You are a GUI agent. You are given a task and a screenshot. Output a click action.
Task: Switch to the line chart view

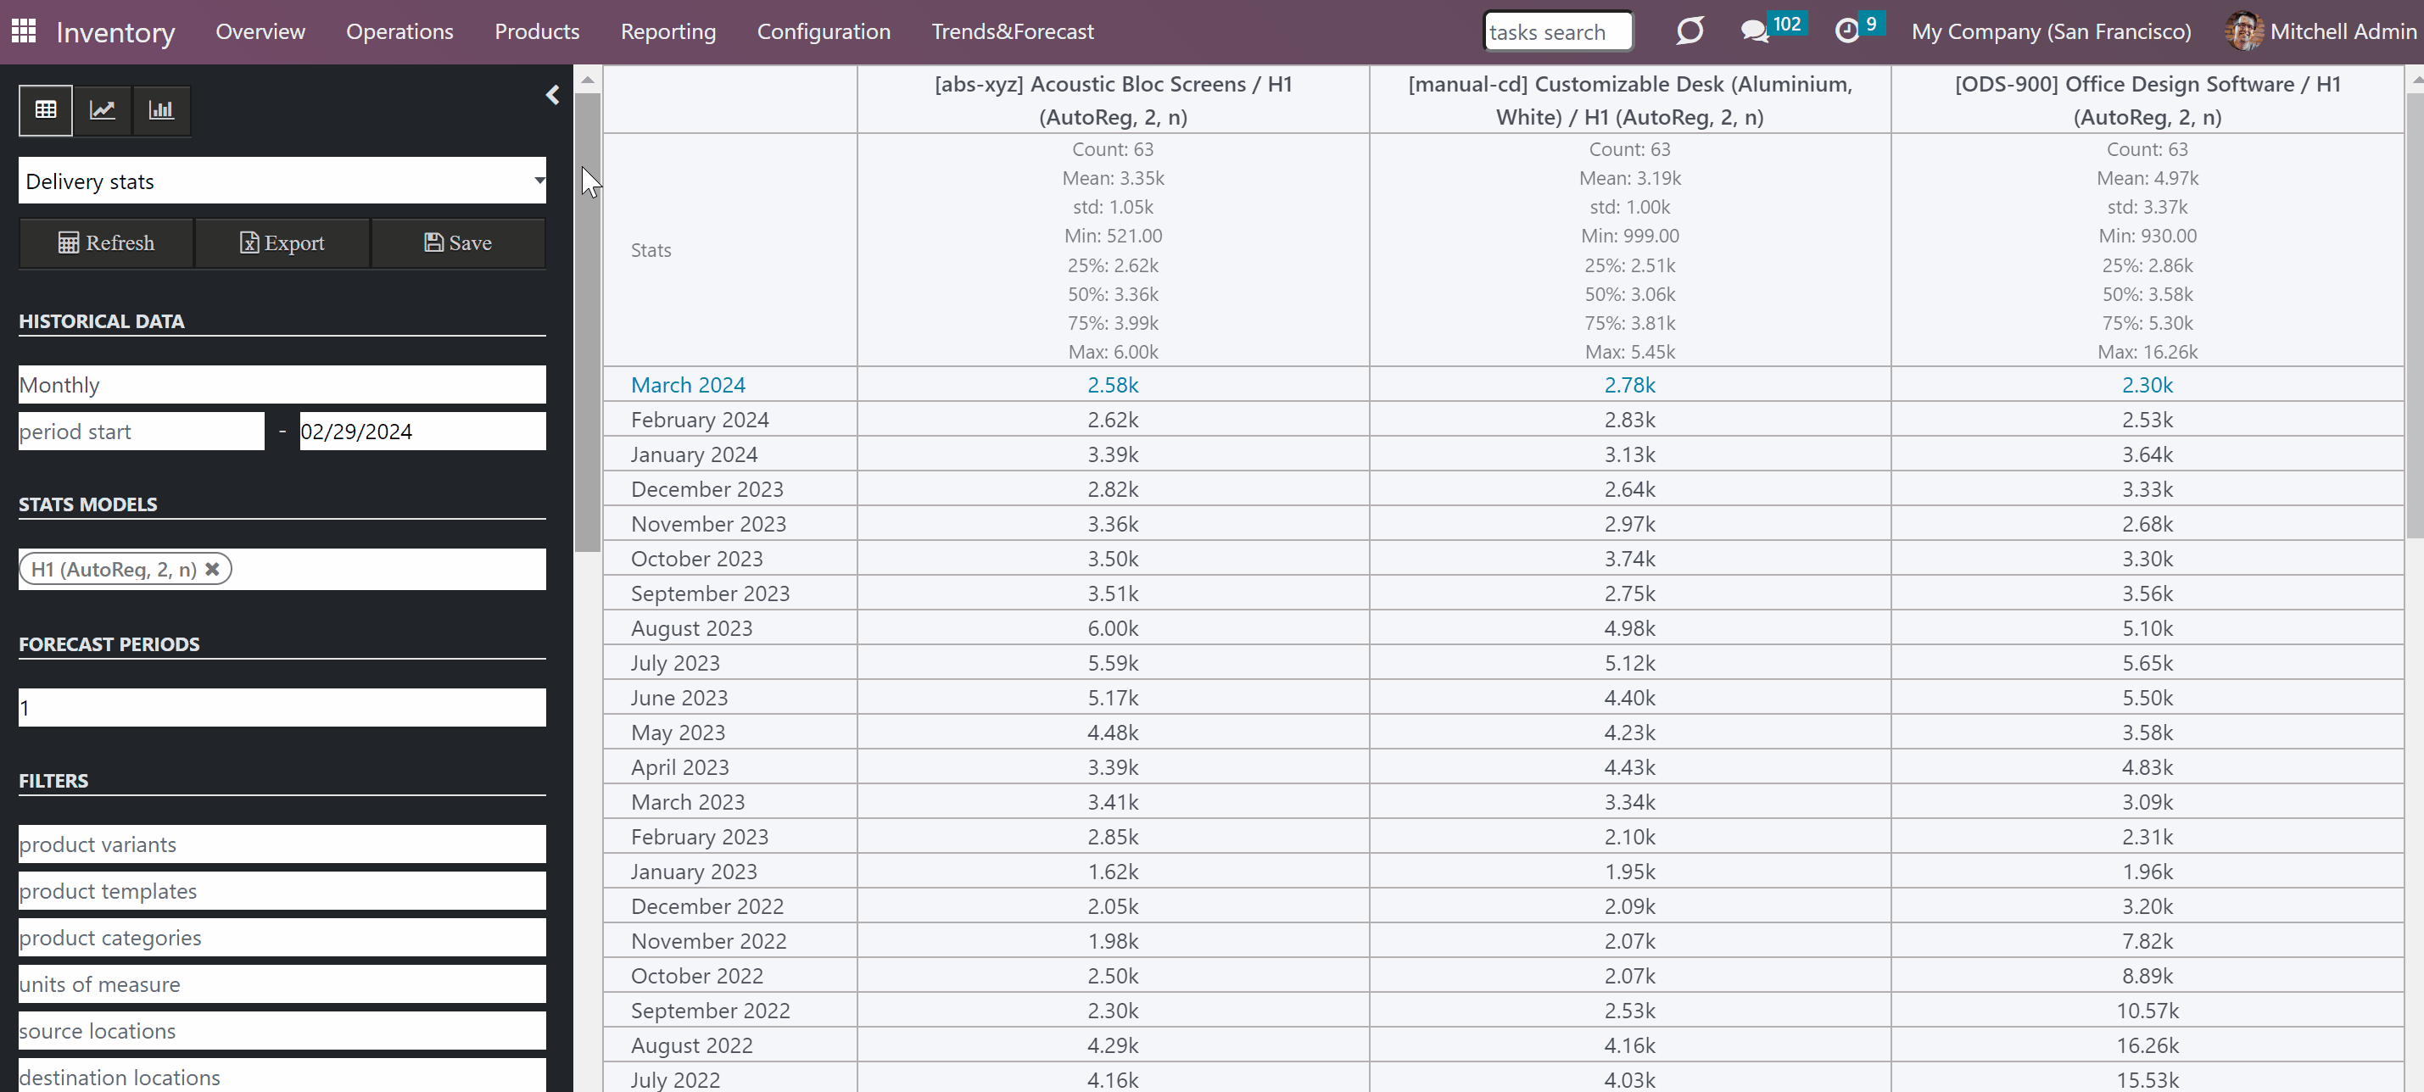103,110
